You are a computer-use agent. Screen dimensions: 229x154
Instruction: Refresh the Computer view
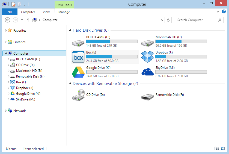[168, 20]
